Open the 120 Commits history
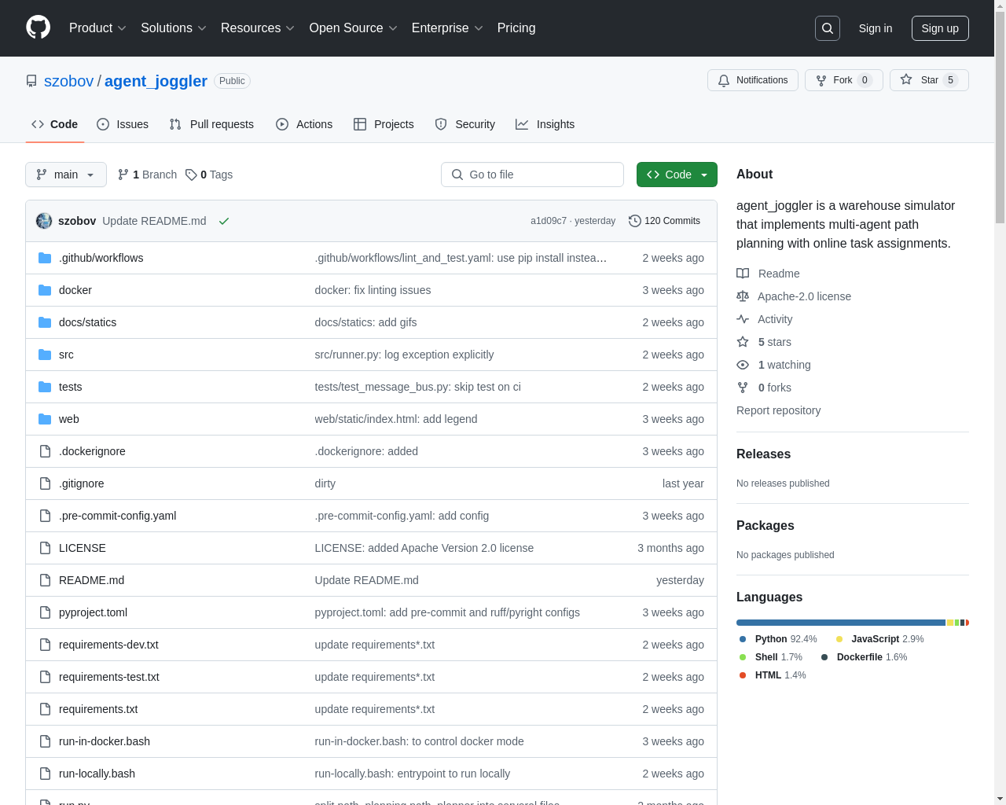Image resolution: width=1006 pixels, height=805 pixels. [664, 221]
